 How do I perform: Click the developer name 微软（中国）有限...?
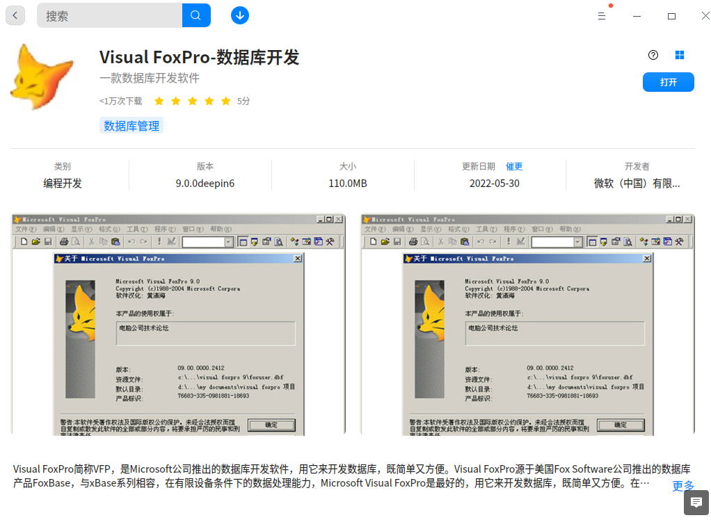coord(637,184)
